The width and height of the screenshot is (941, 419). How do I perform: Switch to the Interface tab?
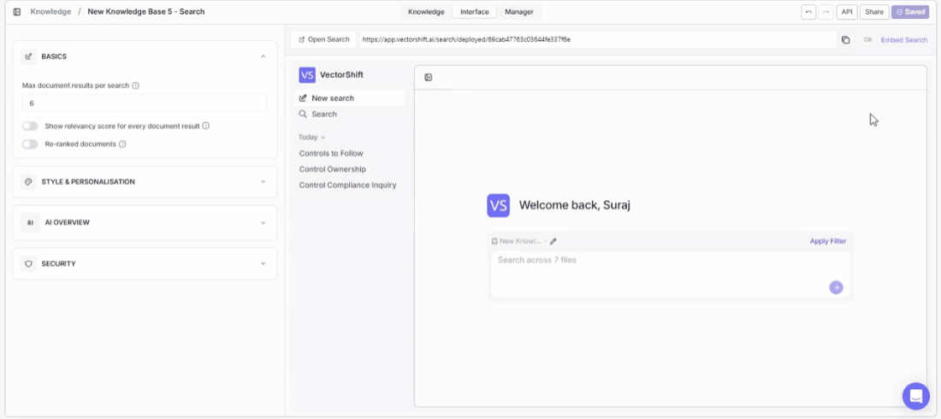click(474, 12)
